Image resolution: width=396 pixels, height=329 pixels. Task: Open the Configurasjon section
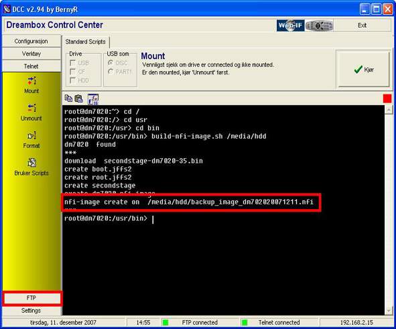point(31,41)
